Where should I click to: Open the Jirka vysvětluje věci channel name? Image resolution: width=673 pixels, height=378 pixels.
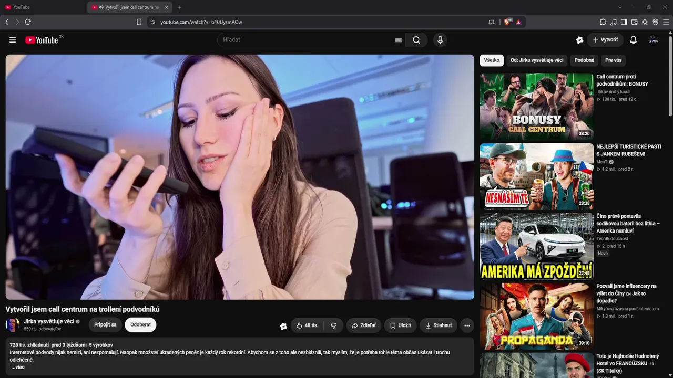(49, 321)
